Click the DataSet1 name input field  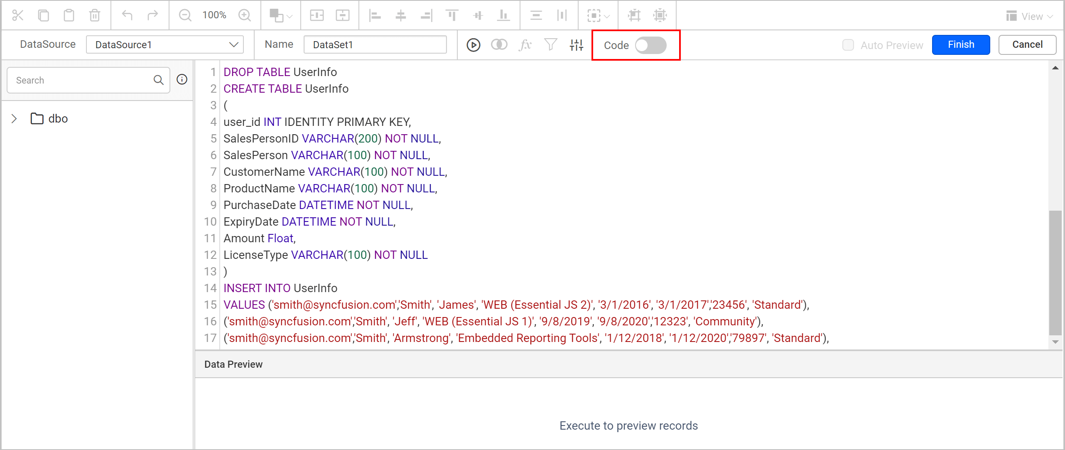pyautogui.click(x=375, y=44)
